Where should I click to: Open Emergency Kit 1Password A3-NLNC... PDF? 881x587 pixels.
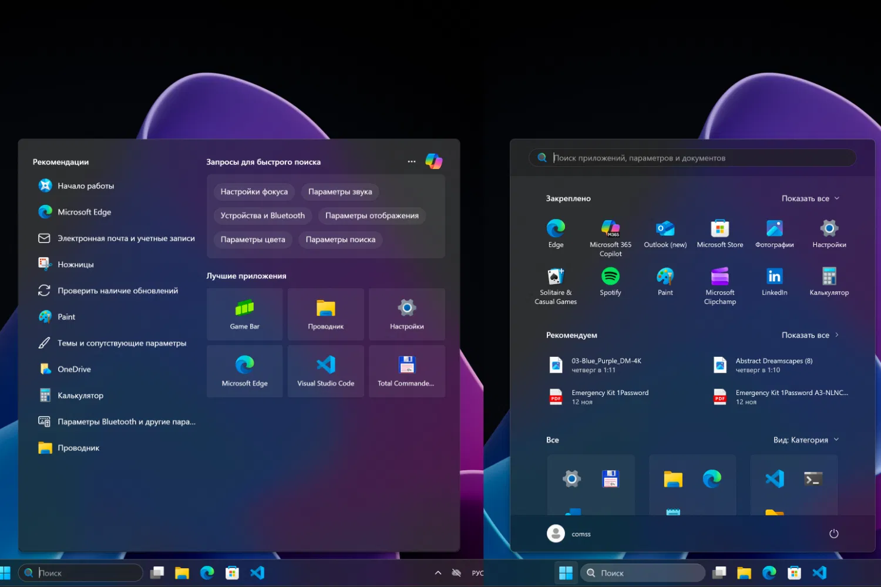point(781,397)
